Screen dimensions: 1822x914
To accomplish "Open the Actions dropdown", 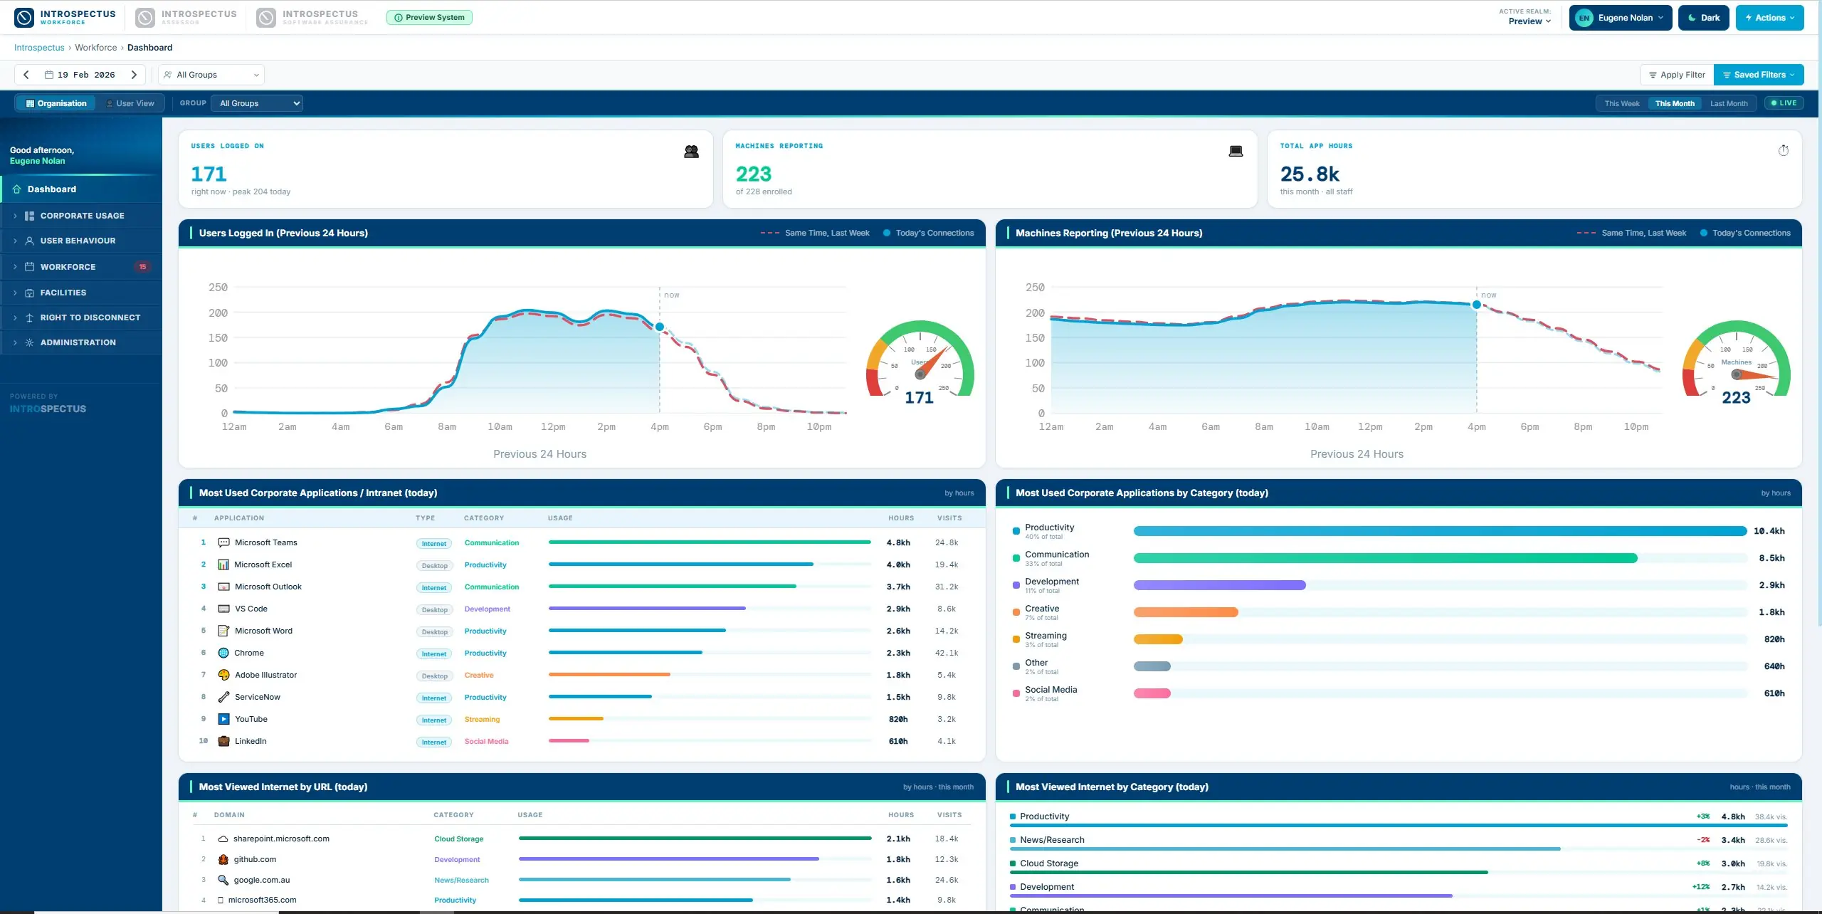I will 1769,18.
